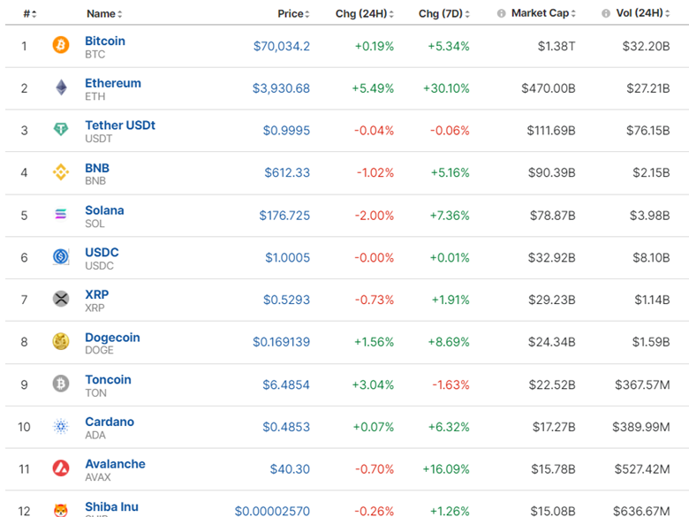Viewport: 689px width, 517px height.
Task: Click Tether volume $76.15B
Action: 648,131
